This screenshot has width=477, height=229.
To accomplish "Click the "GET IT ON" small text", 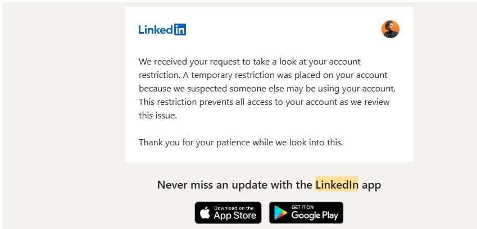I will [302, 207].
